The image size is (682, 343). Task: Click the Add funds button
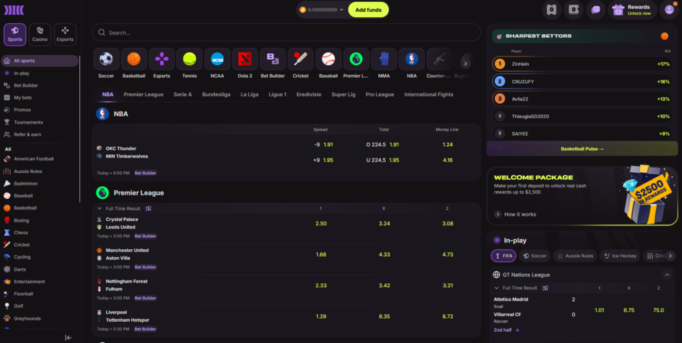click(368, 9)
